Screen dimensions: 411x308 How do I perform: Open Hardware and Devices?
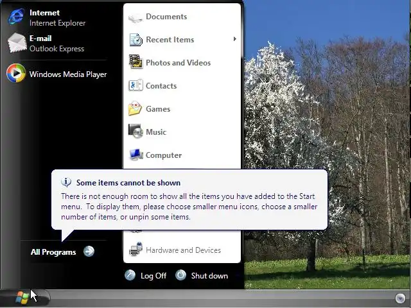click(182, 250)
